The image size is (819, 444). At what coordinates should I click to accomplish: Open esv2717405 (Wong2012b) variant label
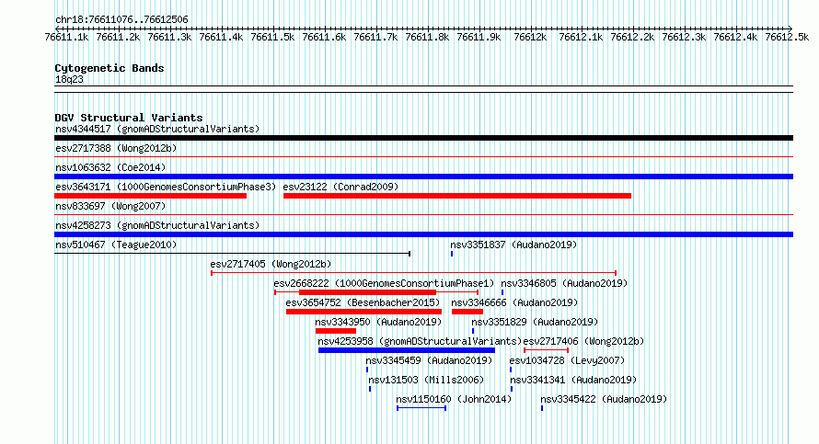tap(271, 264)
